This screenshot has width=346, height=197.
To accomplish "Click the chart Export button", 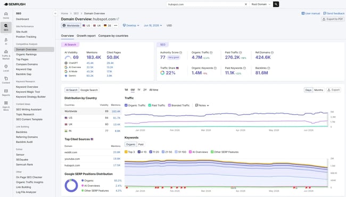I will coord(333,90).
